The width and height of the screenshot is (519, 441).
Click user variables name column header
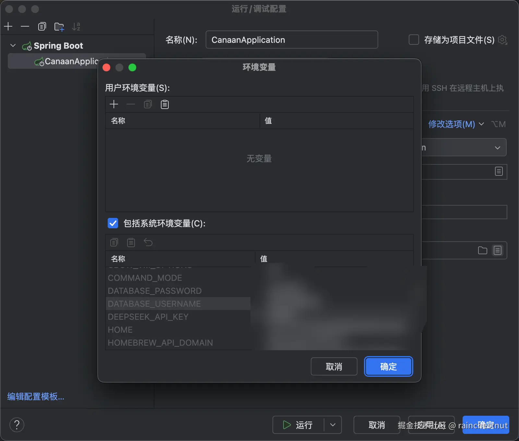pos(183,121)
